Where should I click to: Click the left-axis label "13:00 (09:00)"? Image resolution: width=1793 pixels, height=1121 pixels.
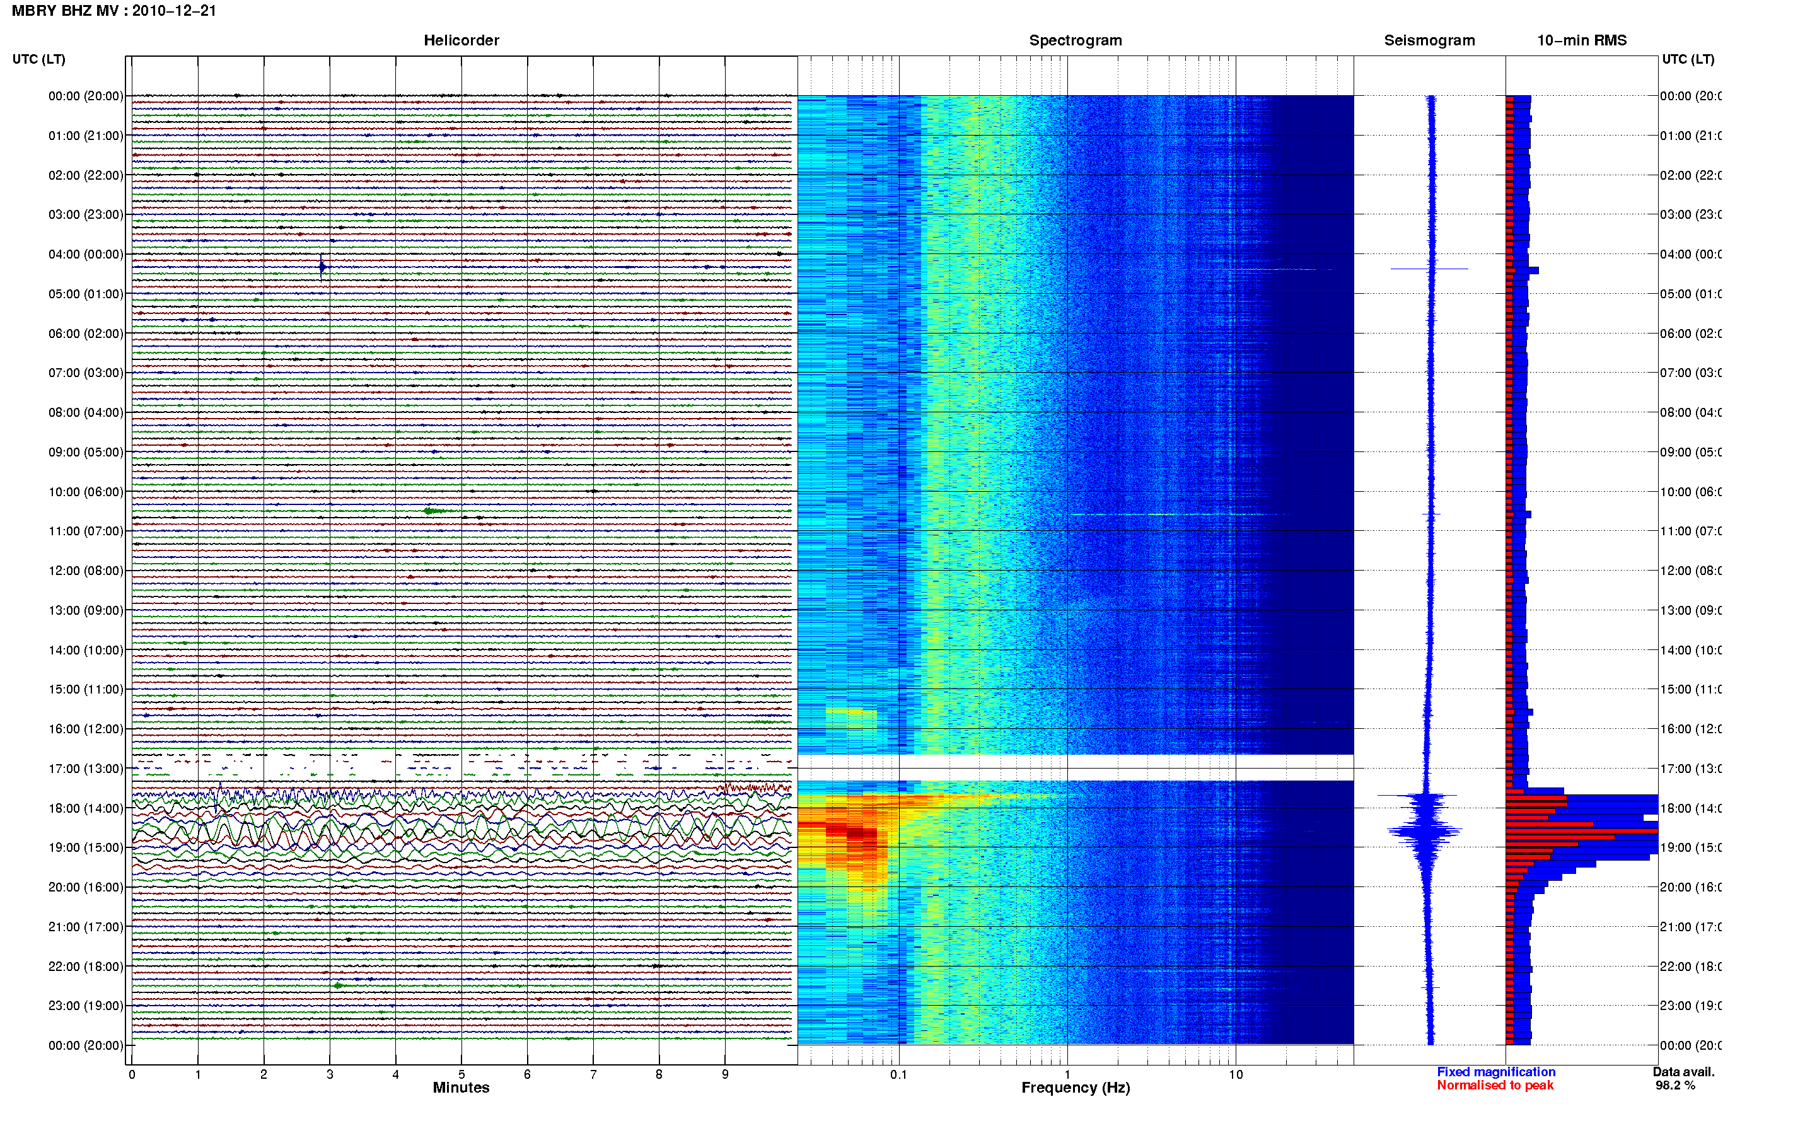(86, 610)
